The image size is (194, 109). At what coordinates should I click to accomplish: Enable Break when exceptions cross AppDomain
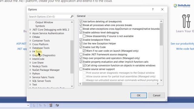pyautogui.click(x=81, y=29)
